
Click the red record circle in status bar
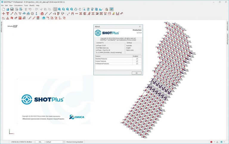click(211, 142)
